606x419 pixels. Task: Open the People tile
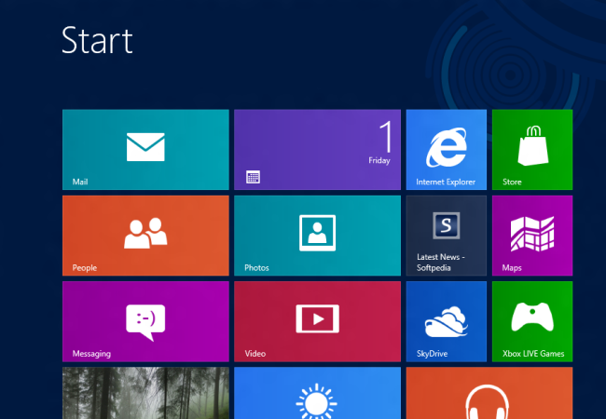point(145,236)
